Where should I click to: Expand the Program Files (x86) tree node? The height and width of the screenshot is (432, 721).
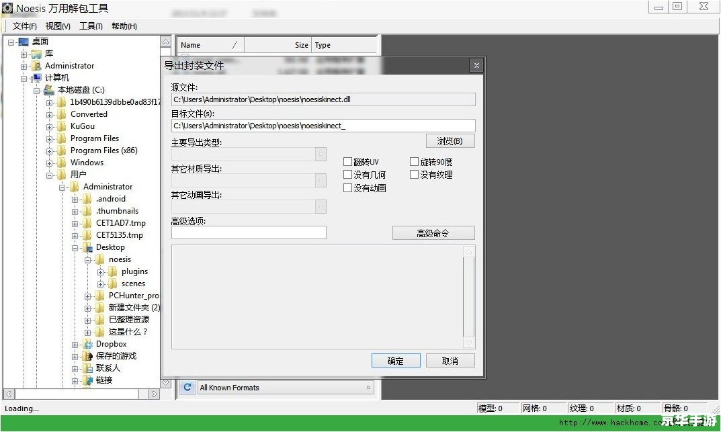(49, 151)
